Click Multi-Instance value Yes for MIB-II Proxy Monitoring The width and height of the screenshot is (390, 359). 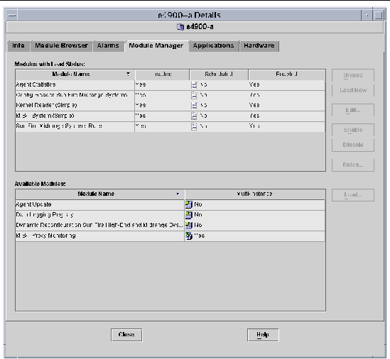(200, 236)
